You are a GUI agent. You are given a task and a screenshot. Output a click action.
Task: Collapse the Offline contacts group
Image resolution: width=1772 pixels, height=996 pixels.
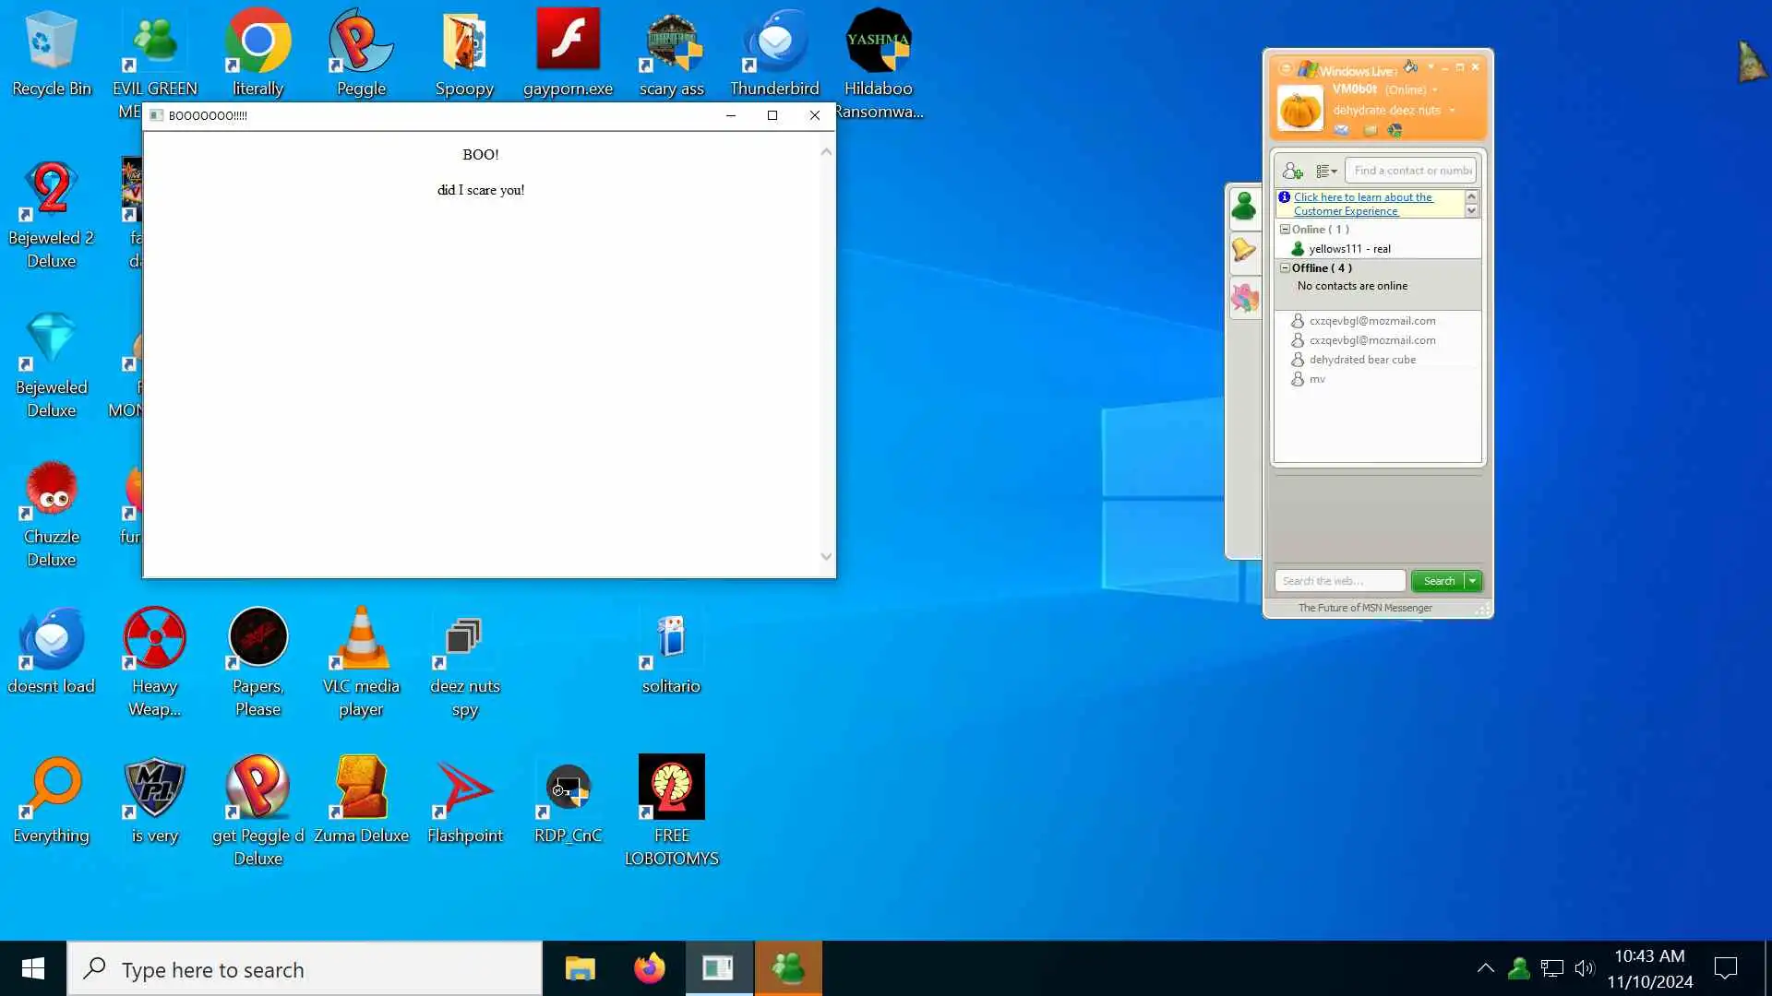(x=1285, y=267)
